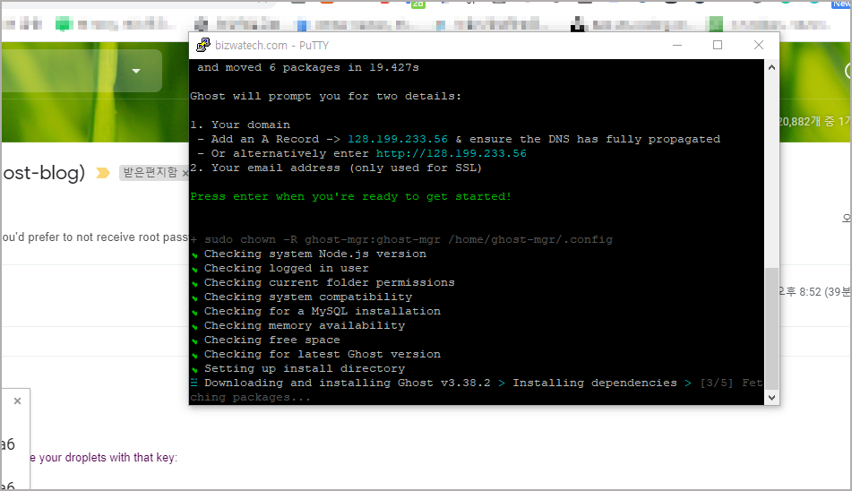This screenshot has height=491, width=852.
Task: Click '2. Your email address' terminal line
Action: point(336,168)
